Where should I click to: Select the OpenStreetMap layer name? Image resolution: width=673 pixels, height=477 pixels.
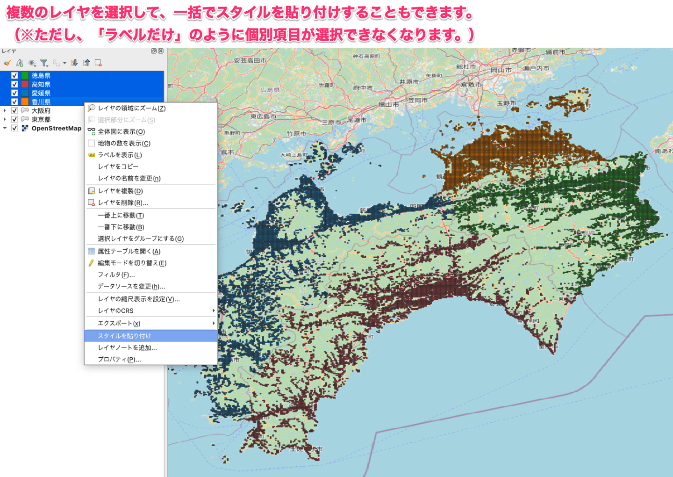coord(57,128)
